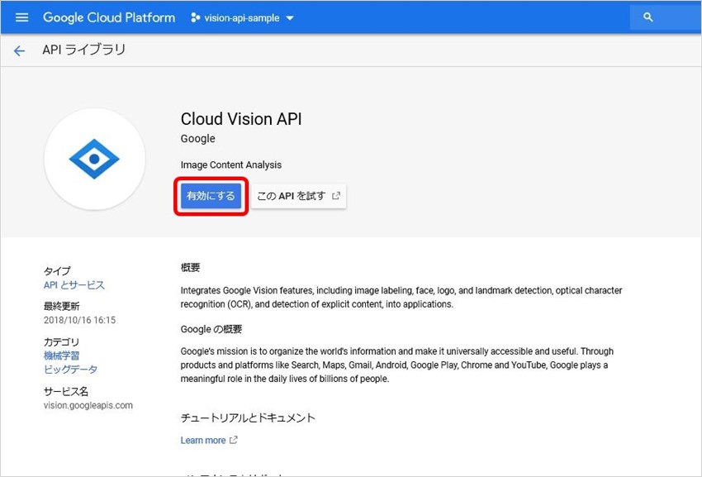Viewport: 702px width, 477px height.
Task: Click the blue 有効にする enable button
Action: pos(211,196)
